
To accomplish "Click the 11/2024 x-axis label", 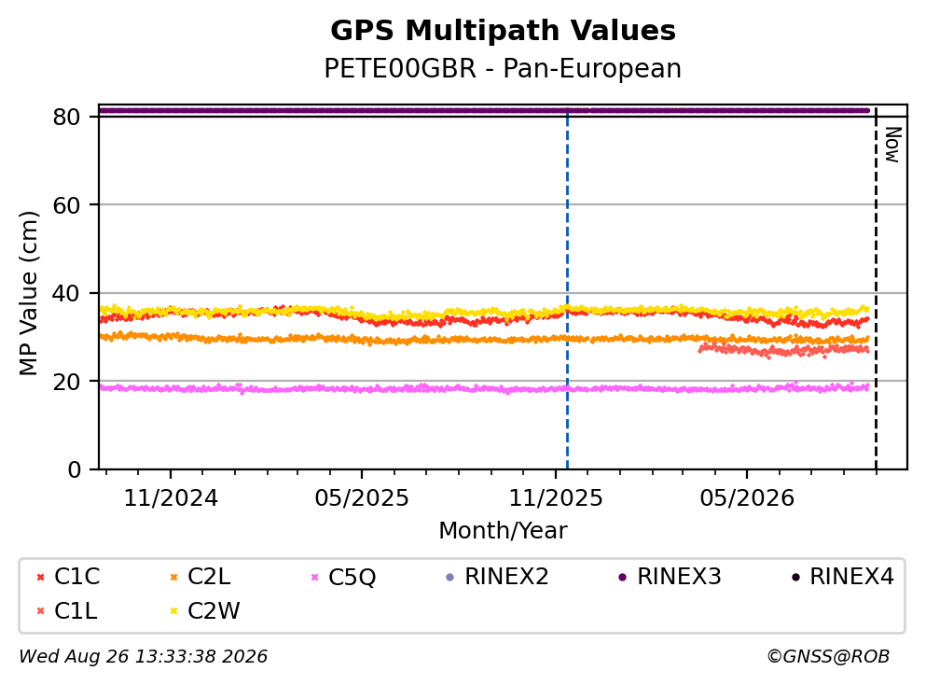I will point(171,498).
